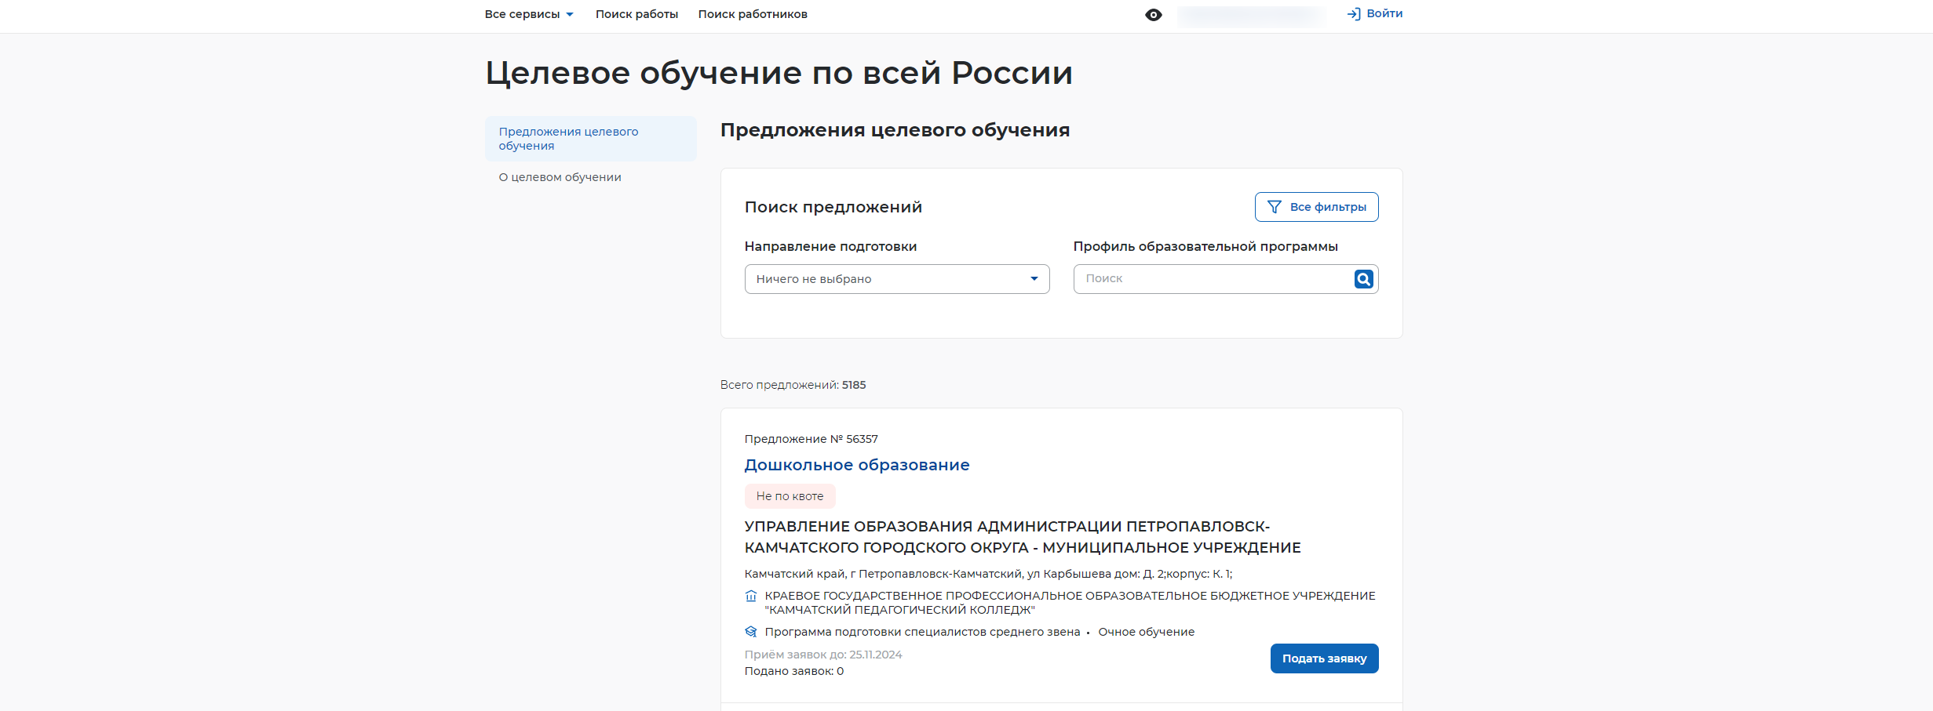This screenshot has width=1933, height=711.
Task: Click Подать заявку button
Action: 1324,658
